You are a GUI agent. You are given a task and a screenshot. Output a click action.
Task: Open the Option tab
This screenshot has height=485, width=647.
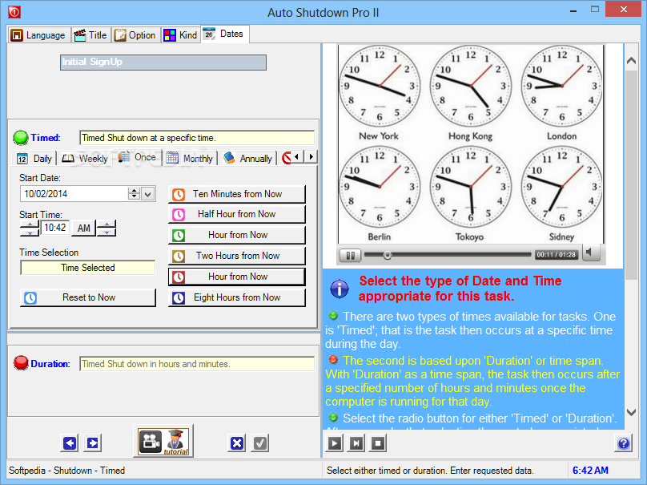(x=135, y=35)
